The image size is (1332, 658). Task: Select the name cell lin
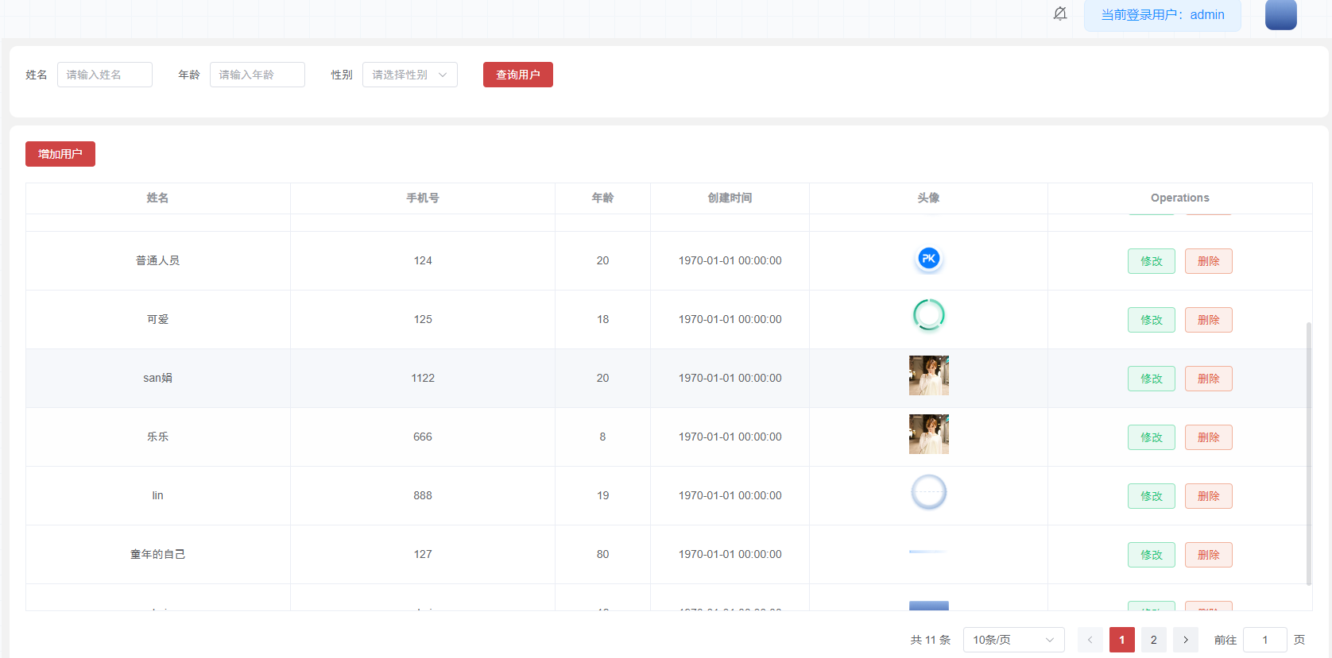[x=157, y=496]
